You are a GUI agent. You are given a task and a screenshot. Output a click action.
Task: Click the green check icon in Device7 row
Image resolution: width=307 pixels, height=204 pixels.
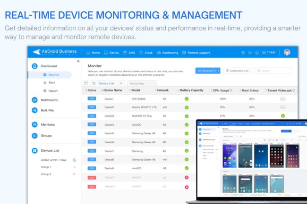click(x=187, y=151)
